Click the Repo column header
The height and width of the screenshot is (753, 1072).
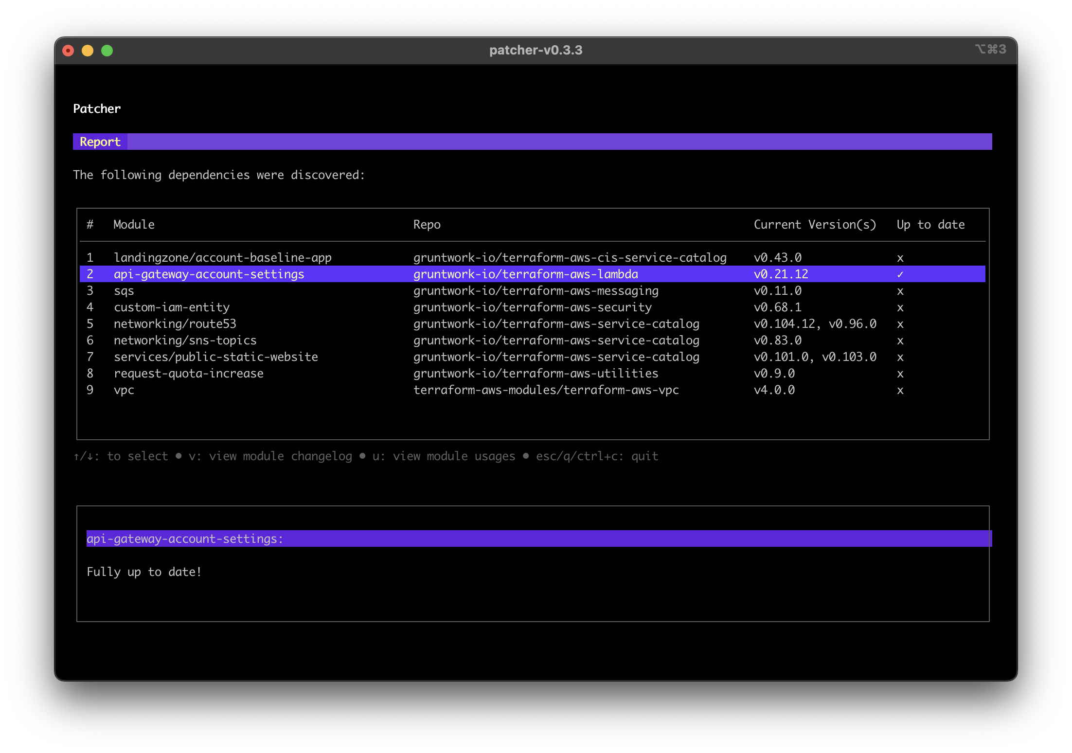(427, 224)
